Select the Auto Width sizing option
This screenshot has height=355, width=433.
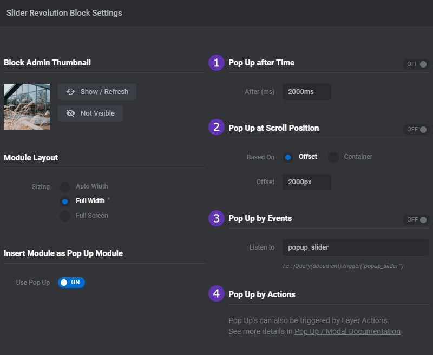[x=65, y=186]
